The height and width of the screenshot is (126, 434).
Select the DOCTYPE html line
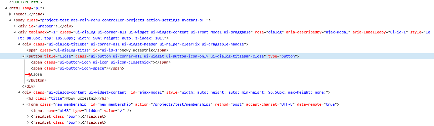tap(28, 2)
